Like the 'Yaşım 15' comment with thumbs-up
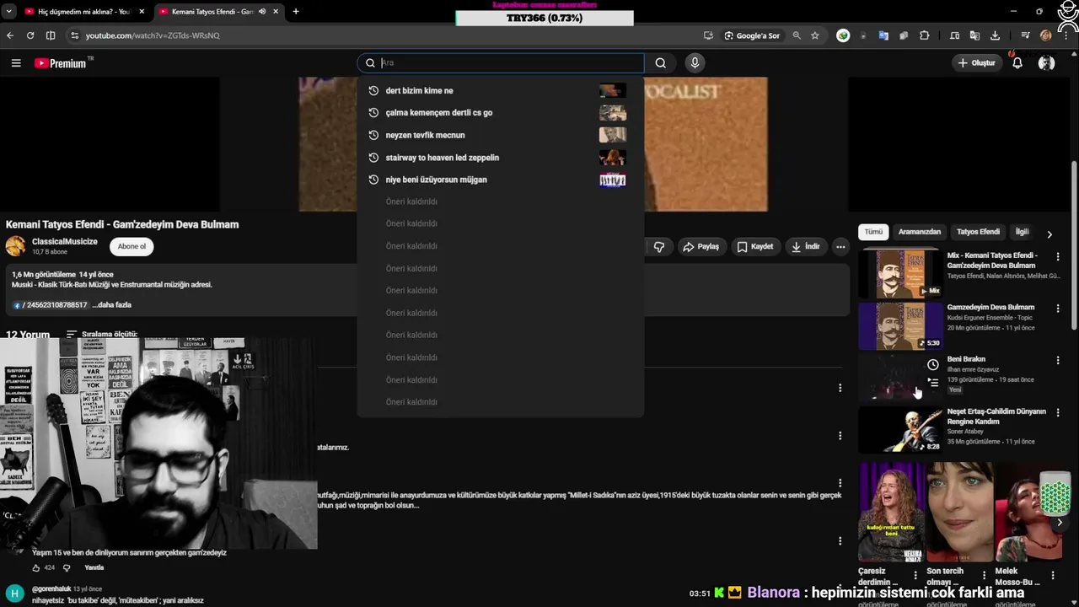1079x607 pixels. (x=36, y=568)
